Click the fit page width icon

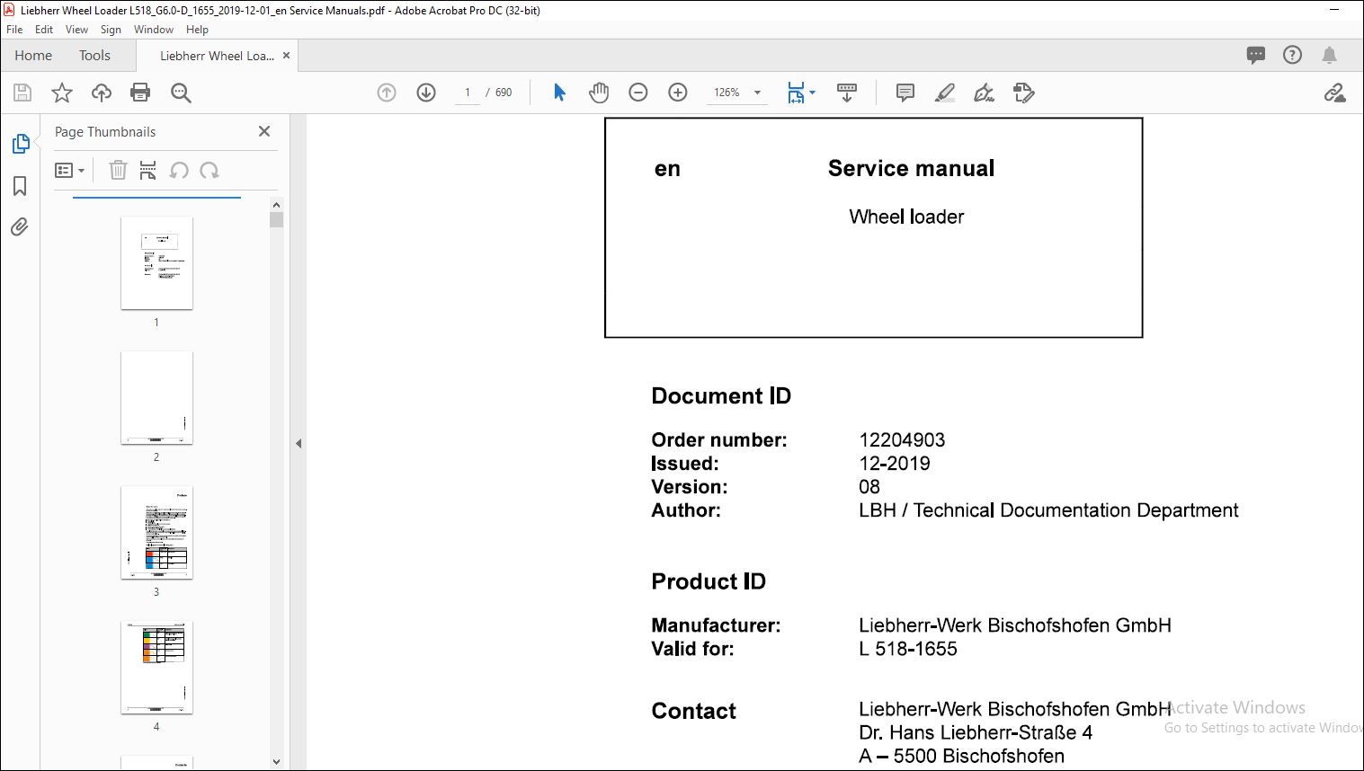pyautogui.click(x=796, y=93)
